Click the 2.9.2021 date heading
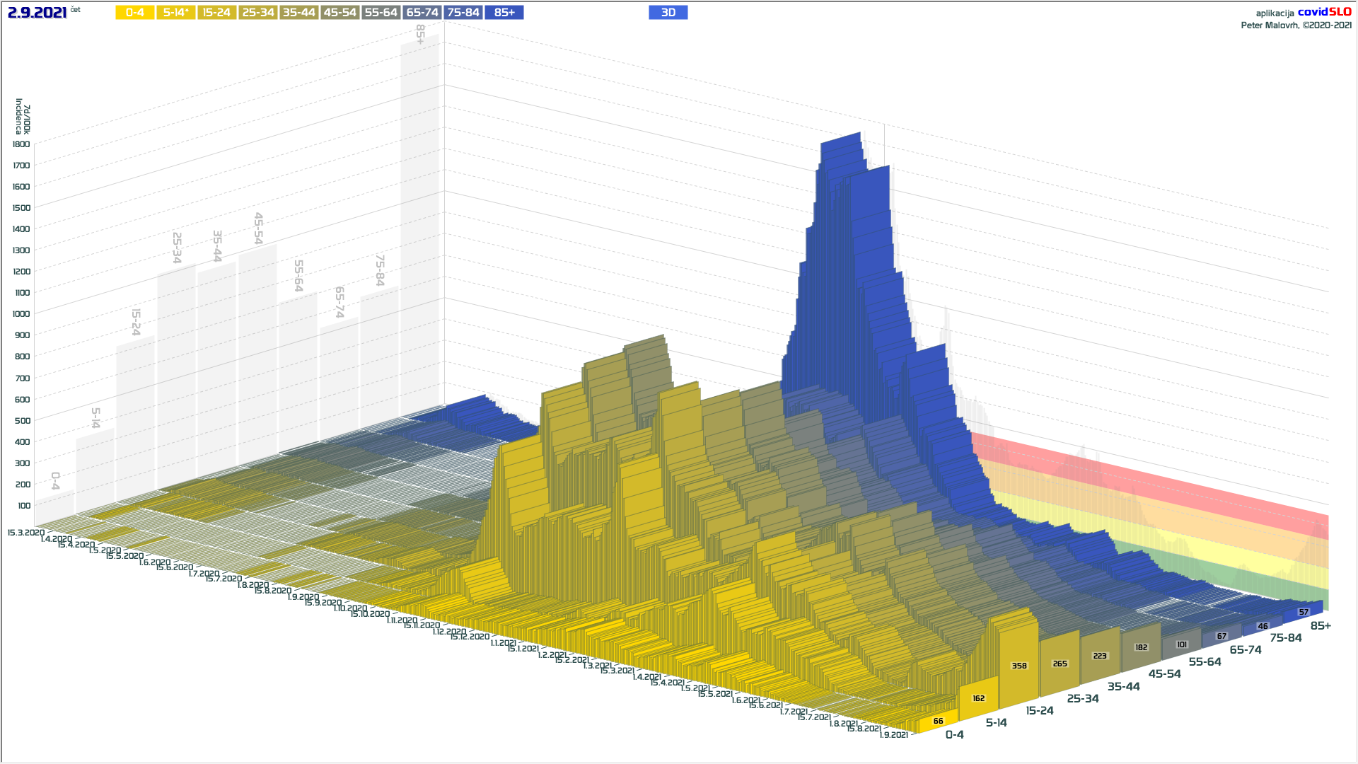This screenshot has height=764, width=1358. click(x=37, y=13)
